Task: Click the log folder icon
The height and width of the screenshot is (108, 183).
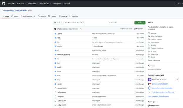Action: (x=56, y=63)
